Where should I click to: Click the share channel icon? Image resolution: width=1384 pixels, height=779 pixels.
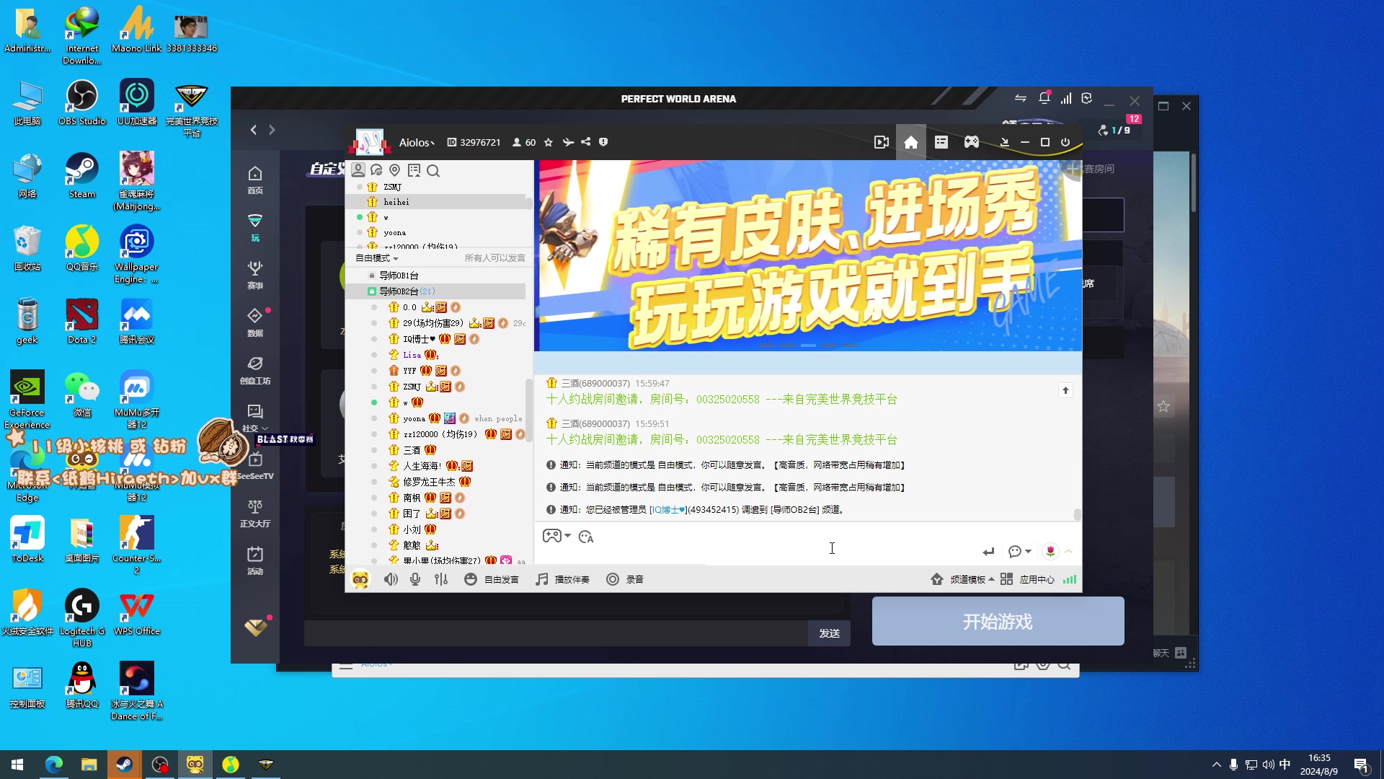pos(586,142)
